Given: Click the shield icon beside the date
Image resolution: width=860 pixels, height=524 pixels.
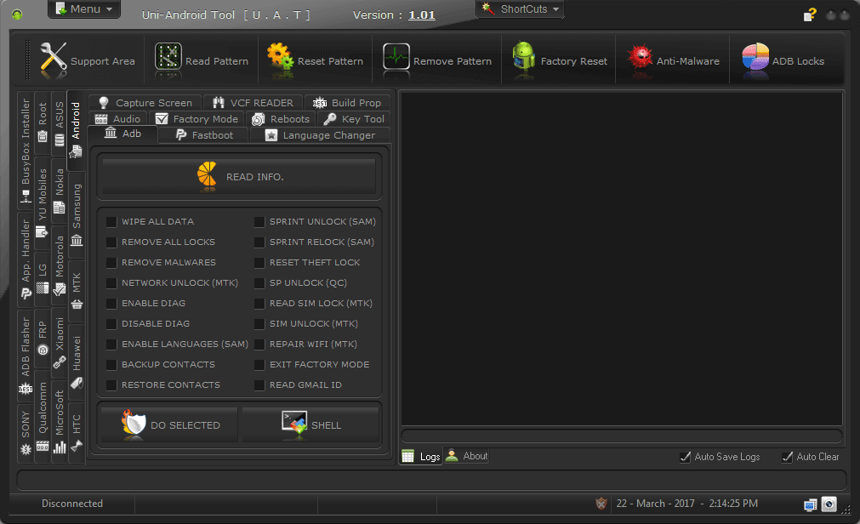Looking at the screenshot, I should tap(601, 503).
